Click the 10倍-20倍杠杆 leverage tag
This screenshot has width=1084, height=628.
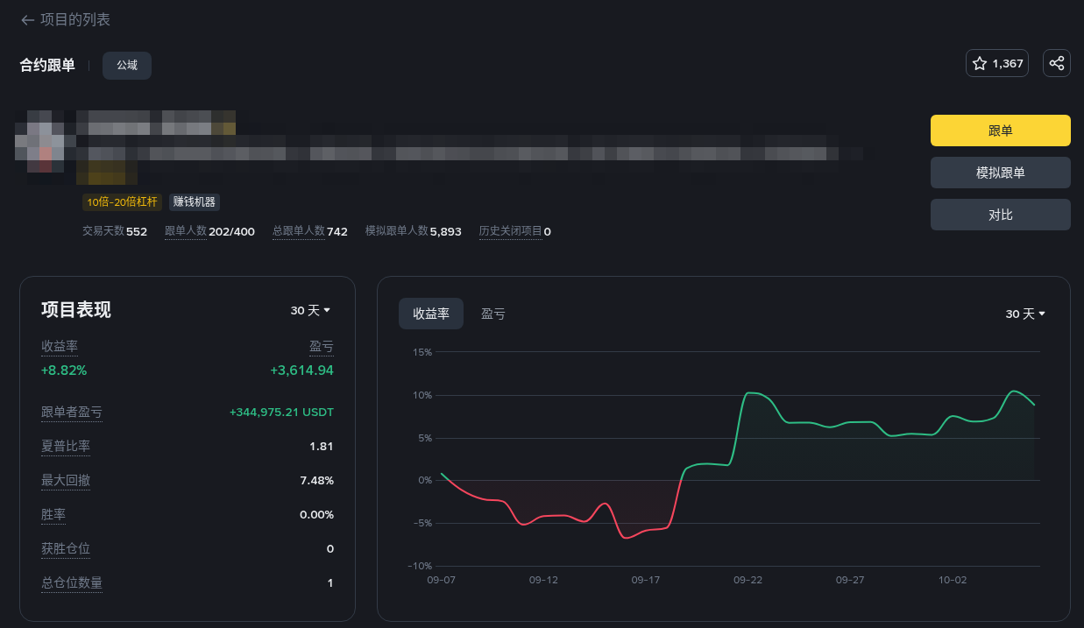(x=123, y=202)
